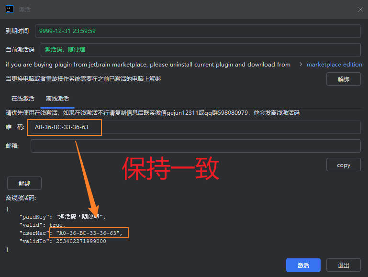Click the "validTo" timestamp line
This screenshot has height=277, width=368.
(62, 241)
